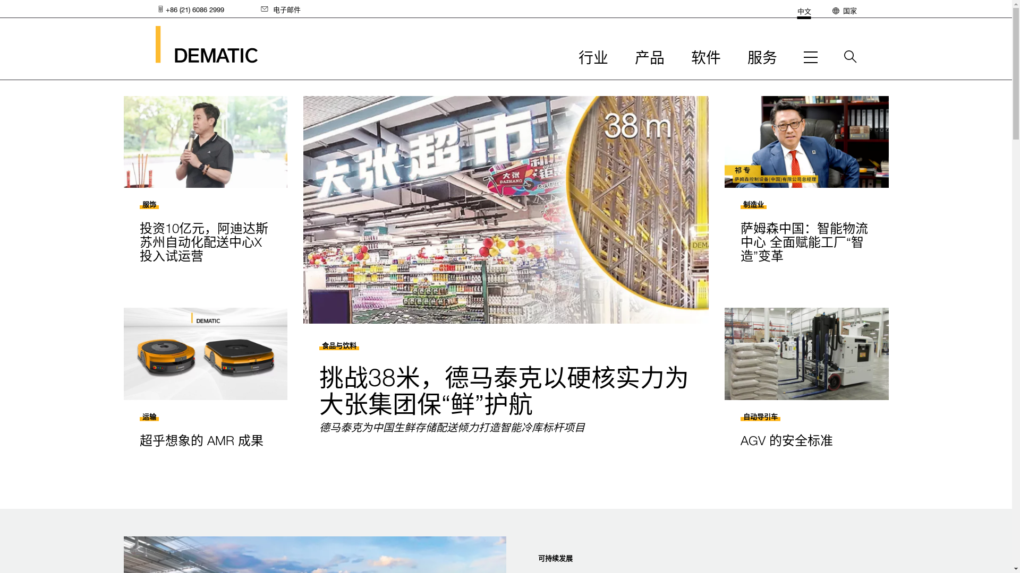Open the 38米 大张集团 headline article
The image size is (1020, 573).
[x=504, y=390]
